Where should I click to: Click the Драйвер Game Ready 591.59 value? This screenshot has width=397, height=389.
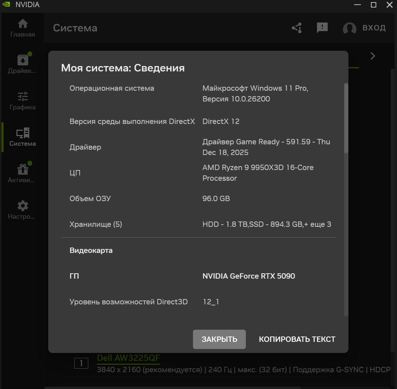266,147
